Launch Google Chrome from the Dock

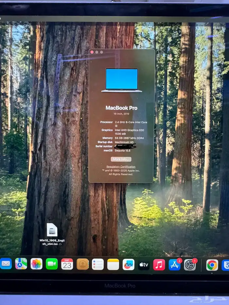click(x=212, y=265)
